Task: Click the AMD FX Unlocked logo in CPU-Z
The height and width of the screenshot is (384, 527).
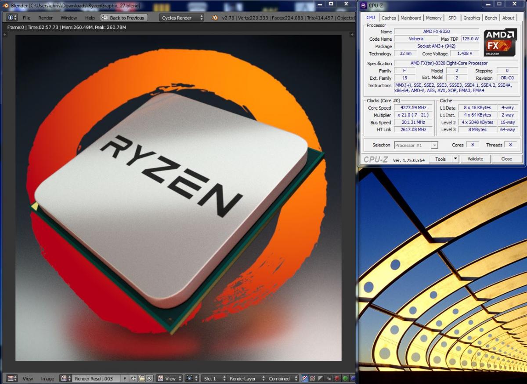Action: pyautogui.click(x=500, y=43)
